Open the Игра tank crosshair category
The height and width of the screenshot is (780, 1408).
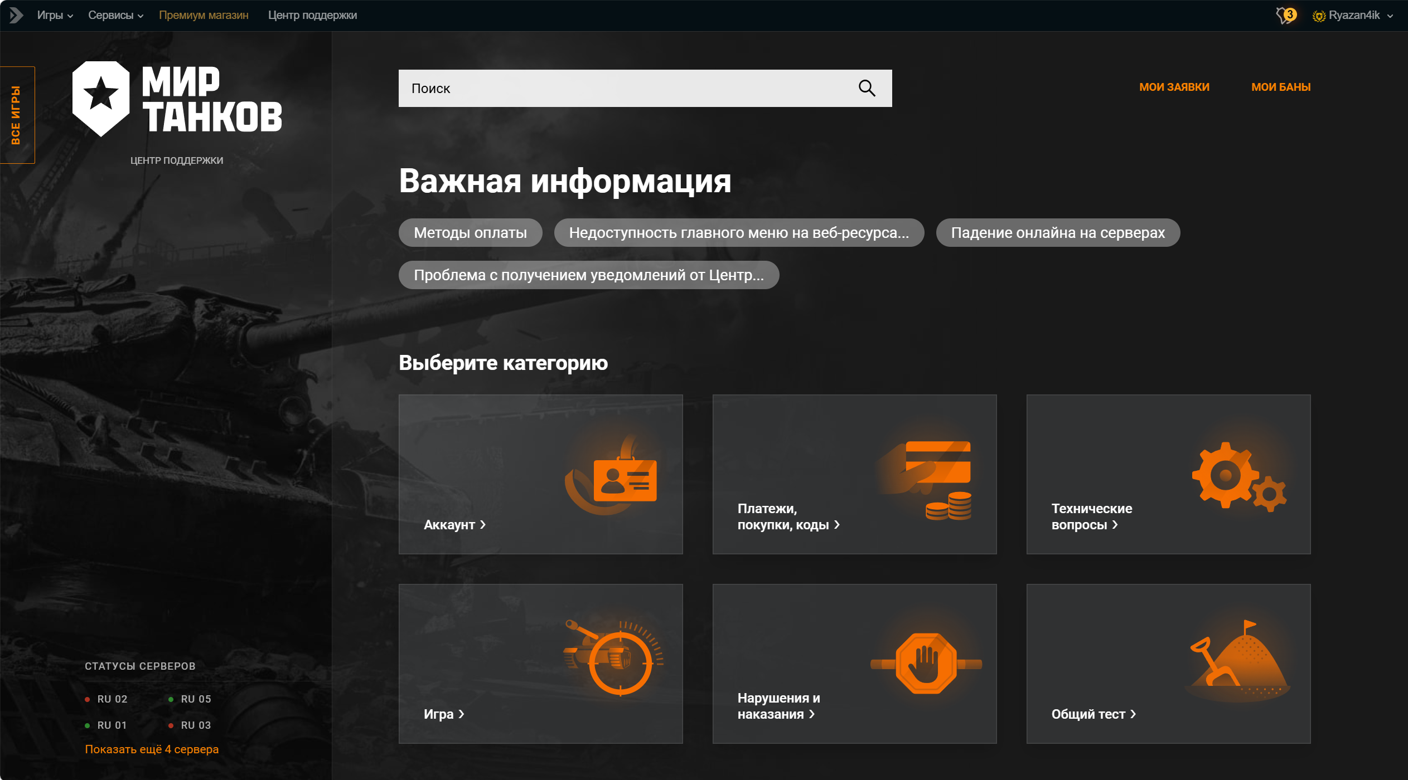point(540,664)
